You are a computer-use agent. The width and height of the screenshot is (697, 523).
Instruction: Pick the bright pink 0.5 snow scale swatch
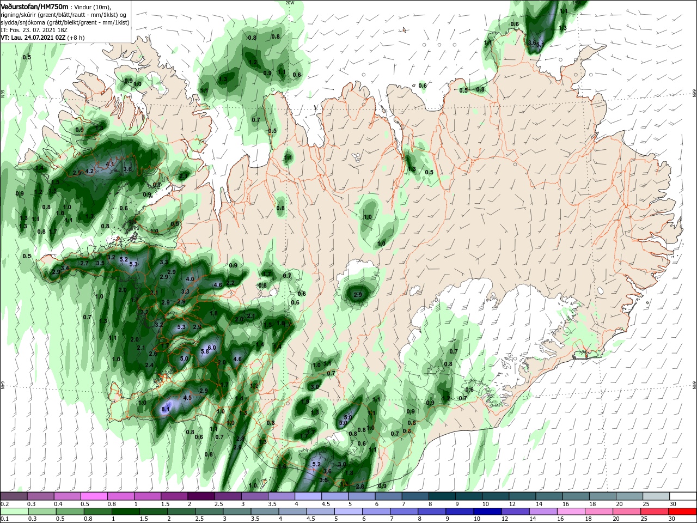94,496
